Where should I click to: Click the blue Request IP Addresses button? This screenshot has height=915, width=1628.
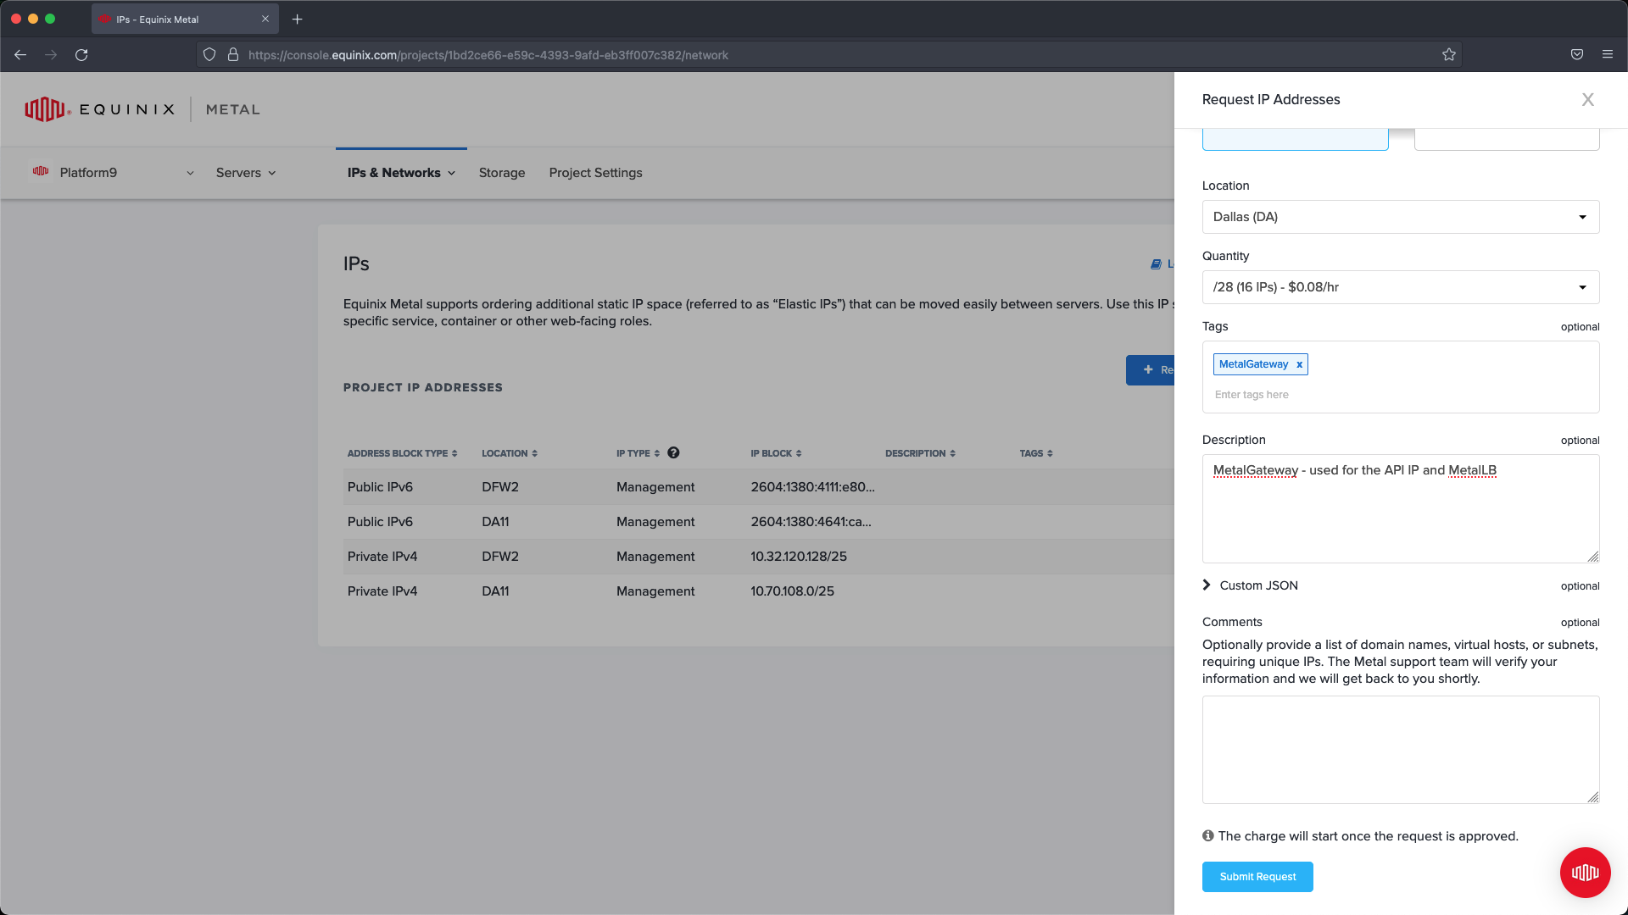point(1151,370)
